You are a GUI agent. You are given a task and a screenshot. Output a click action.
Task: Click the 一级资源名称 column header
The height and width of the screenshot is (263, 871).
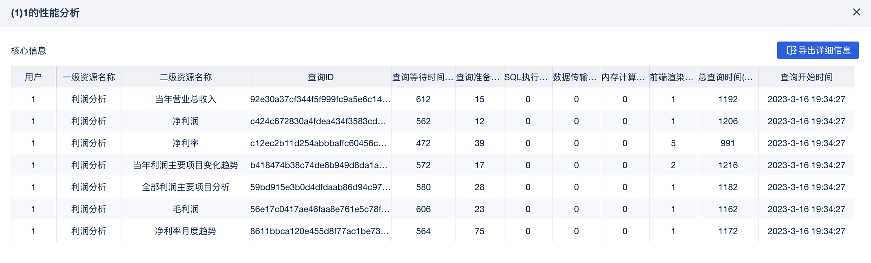click(x=89, y=77)
